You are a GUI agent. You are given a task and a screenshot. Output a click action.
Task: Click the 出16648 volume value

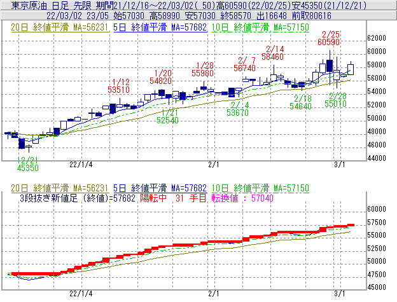(272, 16)
